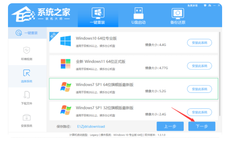Install Windows7 SP1 64位旗舰版 with 安装此系统
This screenshot has height=142, width=229.
200,89
